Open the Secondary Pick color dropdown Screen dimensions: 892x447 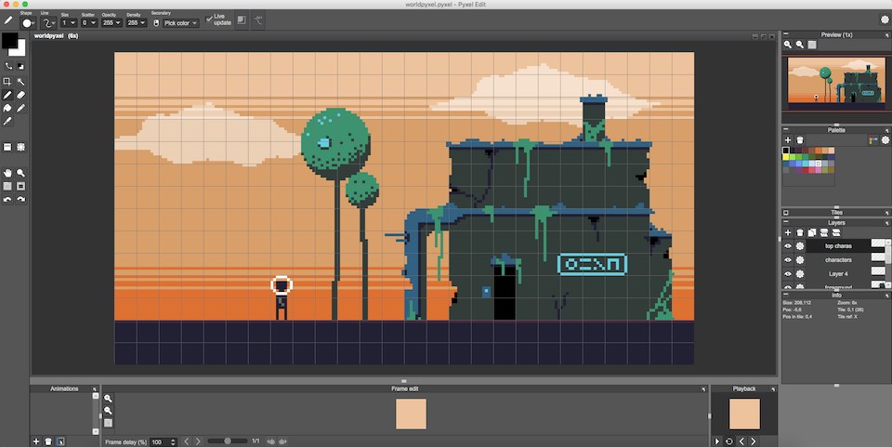tap(179, 22)
